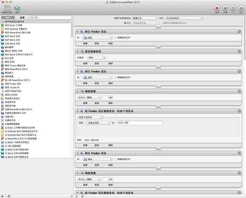Click the icon-180 name text field
The height and width of the screenshot is (198, 246).
140,123
